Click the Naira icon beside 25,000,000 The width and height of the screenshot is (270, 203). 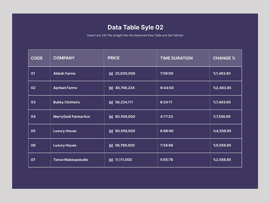pyautogui.click(x=111, y=73)
